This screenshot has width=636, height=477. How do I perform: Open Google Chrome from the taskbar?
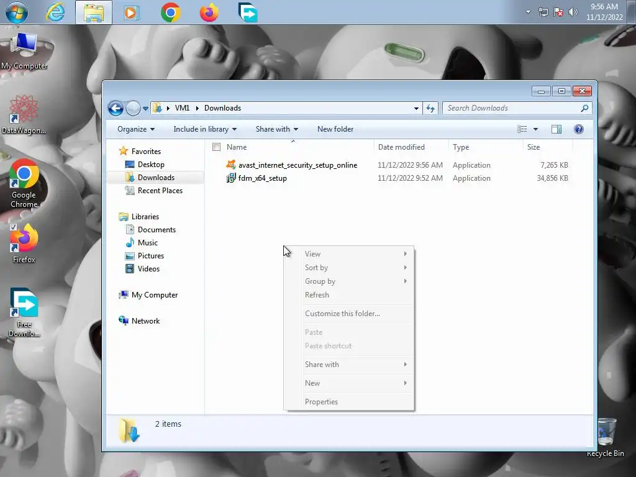pos(170,12)
